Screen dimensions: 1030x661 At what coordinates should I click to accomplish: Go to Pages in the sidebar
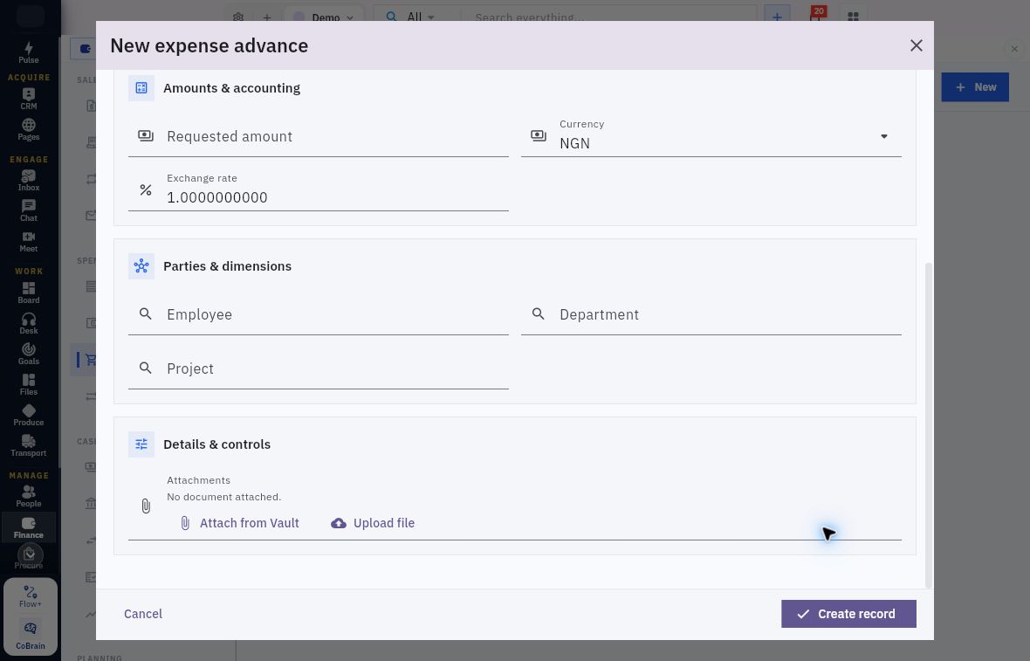click(x=28, y=129)
